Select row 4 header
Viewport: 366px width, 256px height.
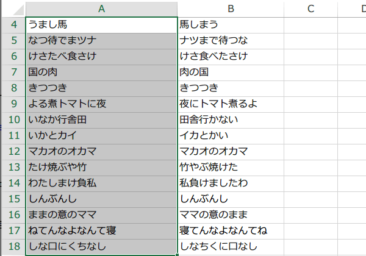coord(13,25)
